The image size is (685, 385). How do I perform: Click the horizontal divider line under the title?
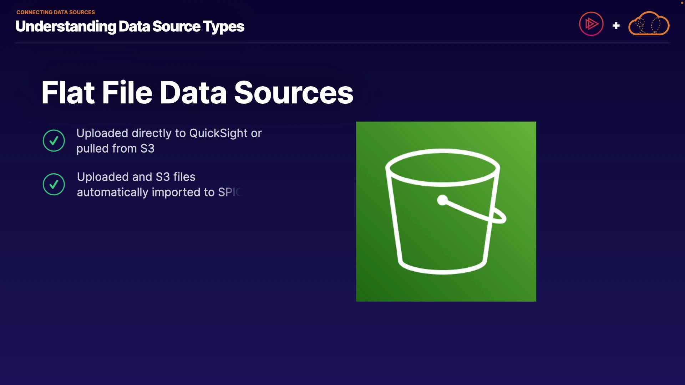(342, 43)
